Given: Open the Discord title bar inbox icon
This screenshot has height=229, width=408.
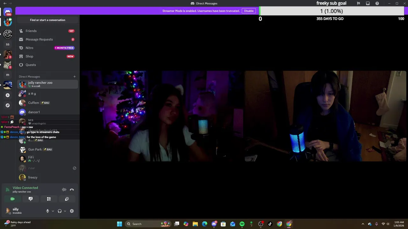Looking at the screenshot, I should [x=368, y=3].
